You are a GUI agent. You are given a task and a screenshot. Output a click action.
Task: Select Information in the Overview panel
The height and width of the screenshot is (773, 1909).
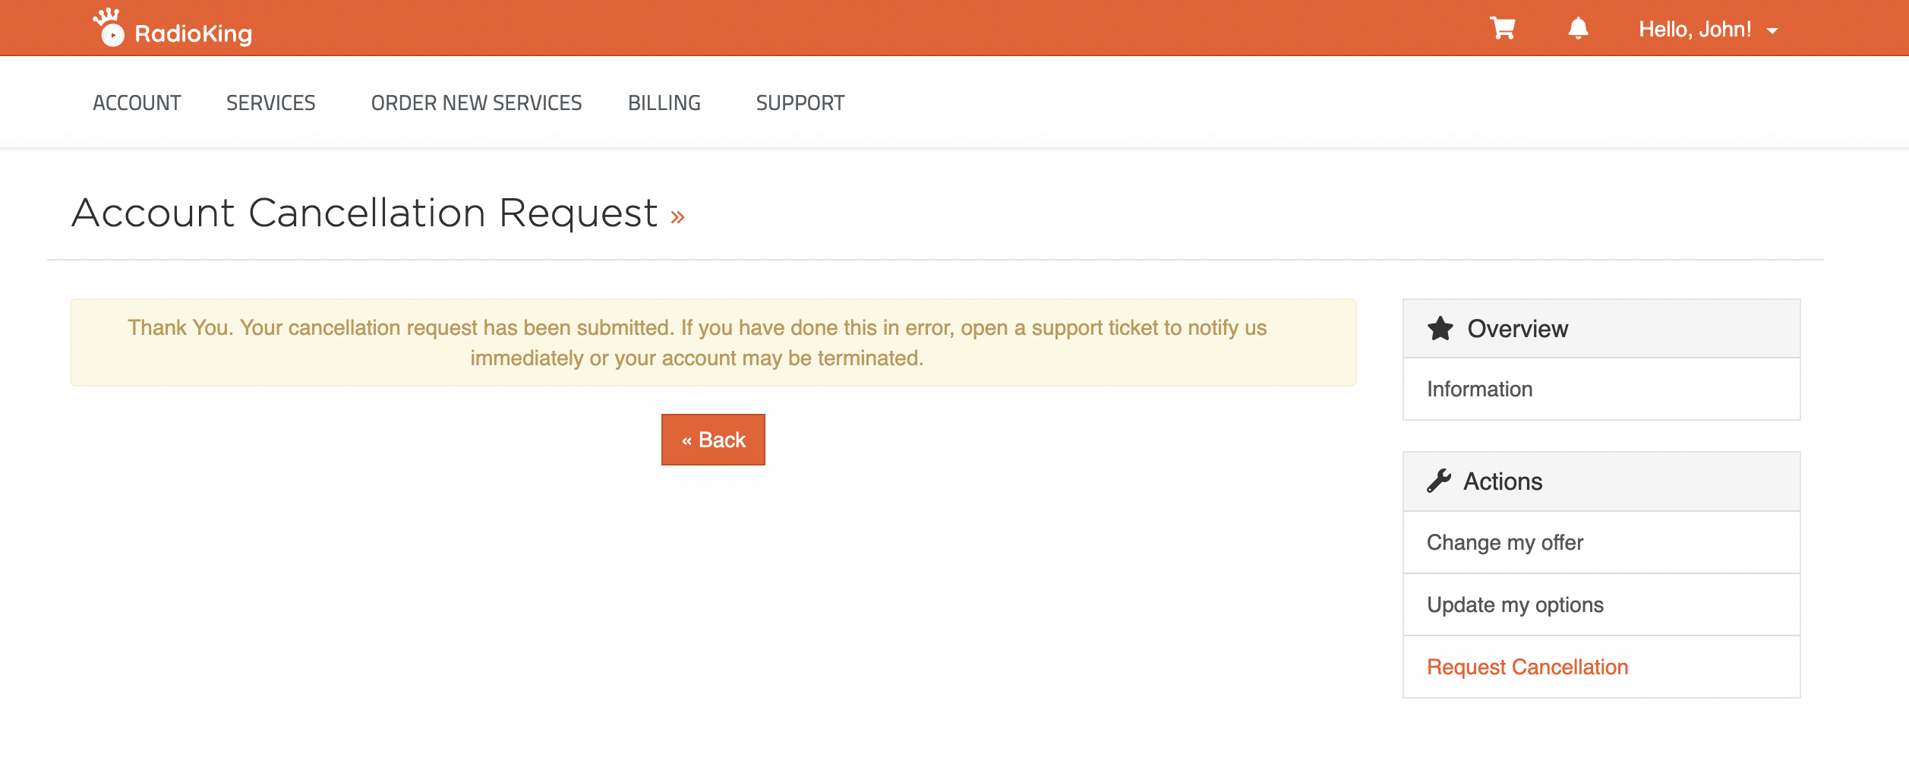pos(1601,389)
